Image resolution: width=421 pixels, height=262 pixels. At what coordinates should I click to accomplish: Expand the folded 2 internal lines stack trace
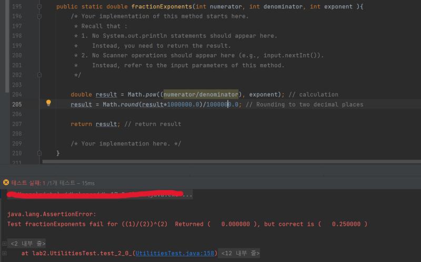[28, 244]
